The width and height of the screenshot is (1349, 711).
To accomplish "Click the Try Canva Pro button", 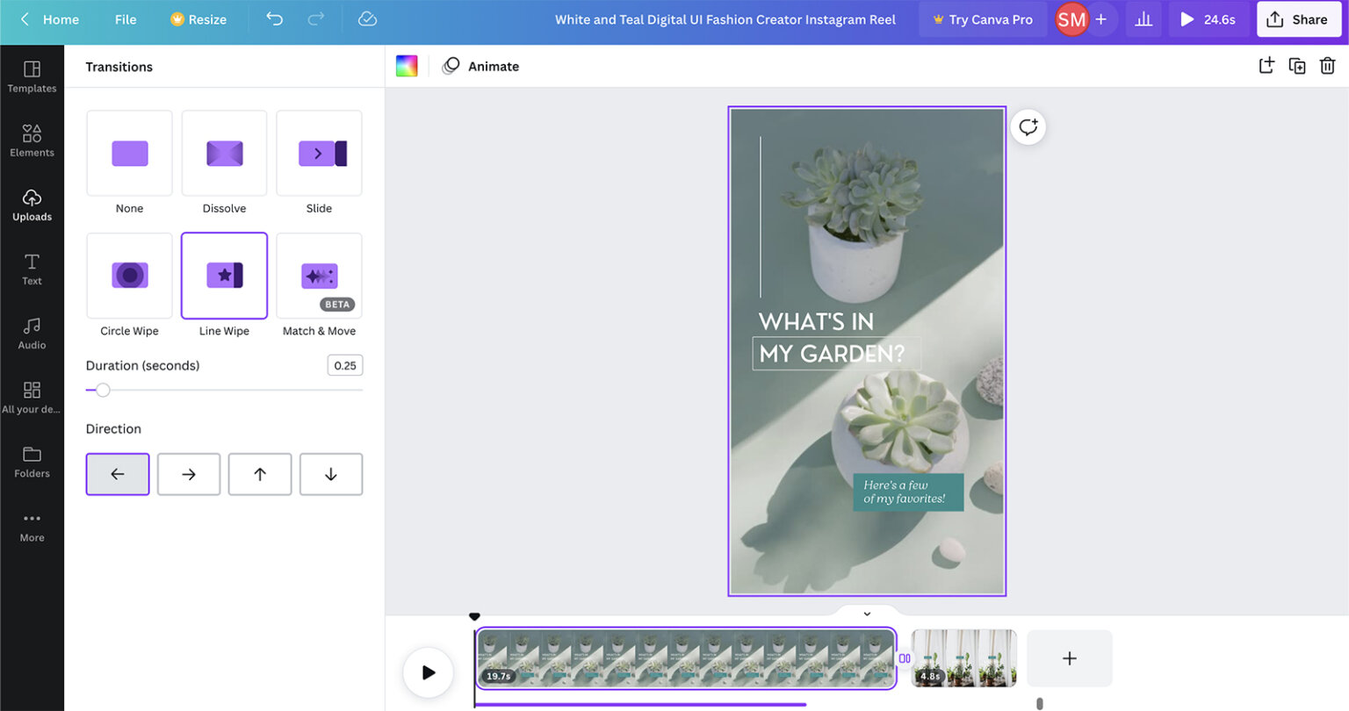I will click(983, 18).
